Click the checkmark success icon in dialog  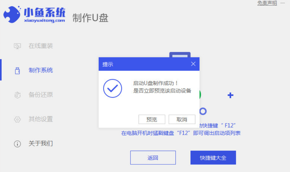click(112, 88)
